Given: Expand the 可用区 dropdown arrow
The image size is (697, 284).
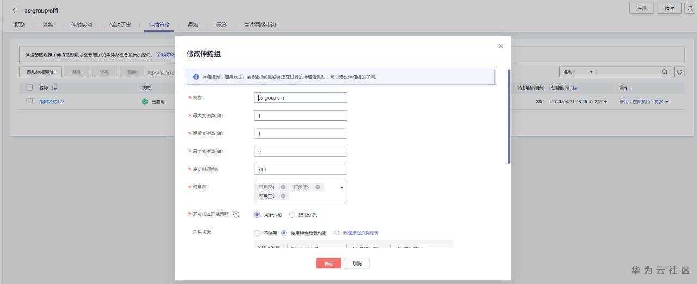Looking at the screenshot, I should coord(342,187).
